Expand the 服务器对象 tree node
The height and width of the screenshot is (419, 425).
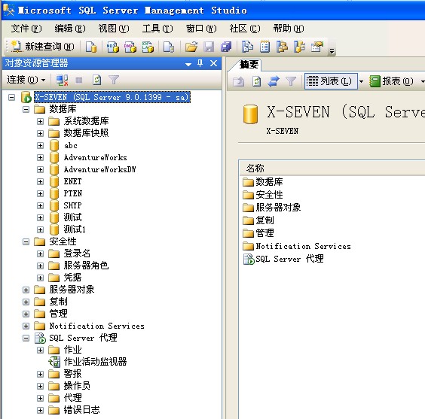(26, 290)
